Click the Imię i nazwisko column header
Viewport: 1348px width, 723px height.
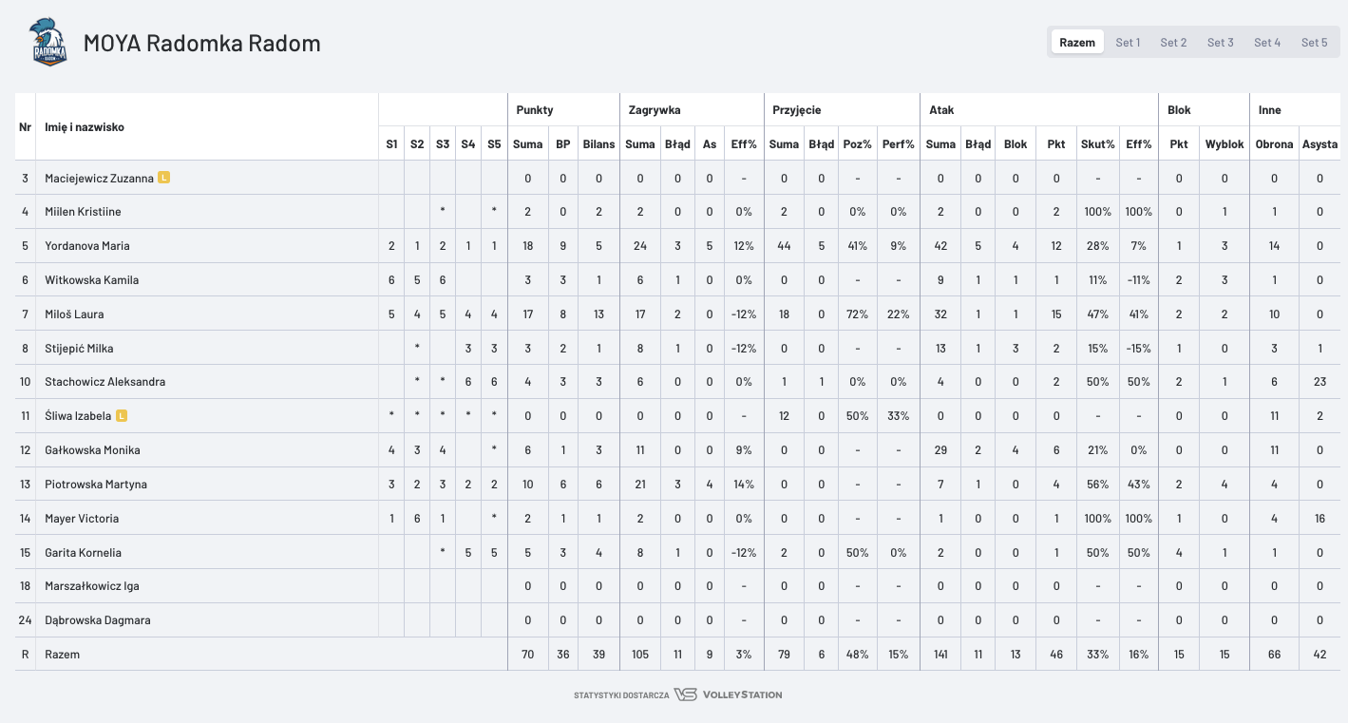pos(85,127)
